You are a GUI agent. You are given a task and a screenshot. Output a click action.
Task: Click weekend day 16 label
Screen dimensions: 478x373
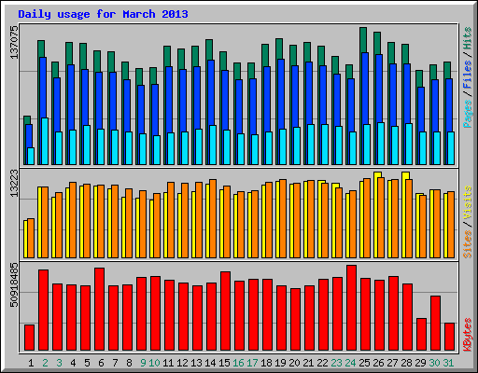238,363
